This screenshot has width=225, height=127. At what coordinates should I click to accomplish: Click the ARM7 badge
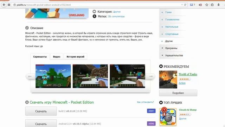pos(151,111)
